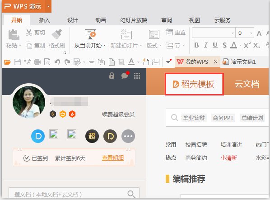Open the font name combo box
The image size is (270, 200).
coord(214,33)
